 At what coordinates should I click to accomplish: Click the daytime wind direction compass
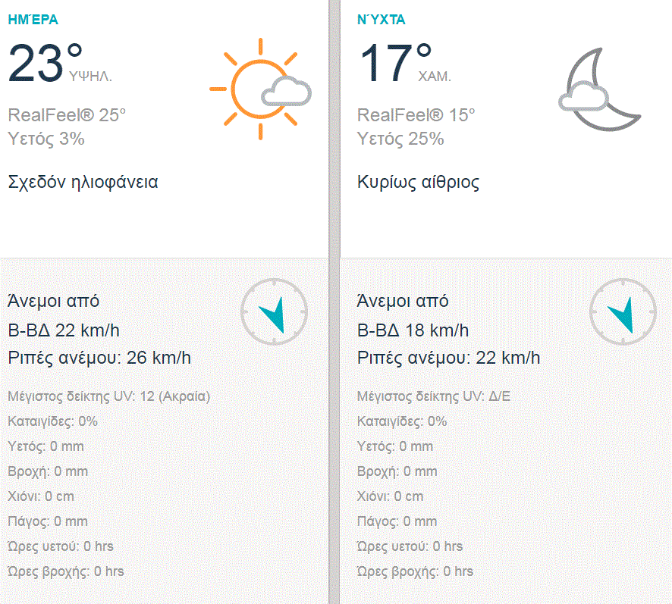(x=274, y=311)
